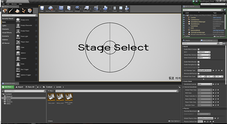
Task: Collapse the Game Mode section
Action: tap(183, 82)
